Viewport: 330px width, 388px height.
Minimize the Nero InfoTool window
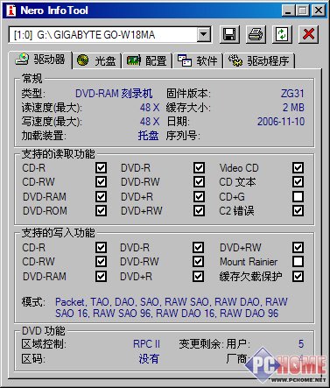pos(288,11)
